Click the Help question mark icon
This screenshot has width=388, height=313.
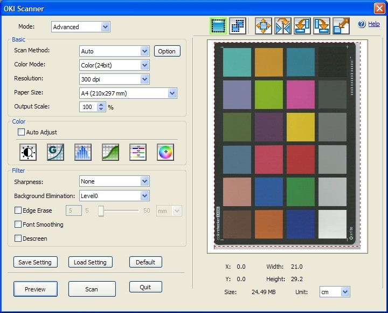[x=362, y=24]
